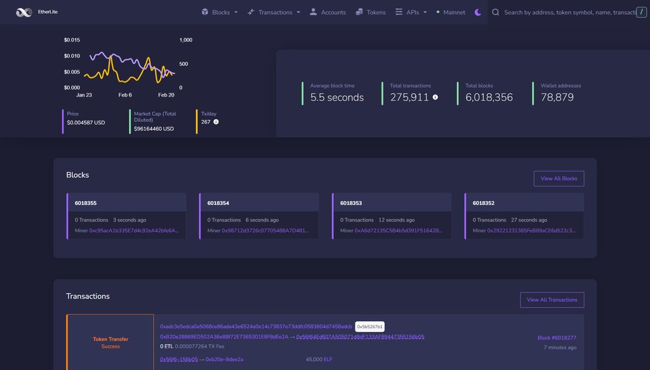Select the 275,911 total transactions value

coord(409,97)
